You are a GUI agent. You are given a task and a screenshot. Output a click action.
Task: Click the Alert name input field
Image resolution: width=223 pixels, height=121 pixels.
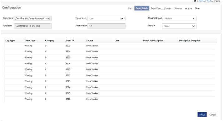(x=32, y=18)
